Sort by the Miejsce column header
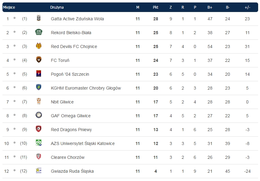 (9, 7)
